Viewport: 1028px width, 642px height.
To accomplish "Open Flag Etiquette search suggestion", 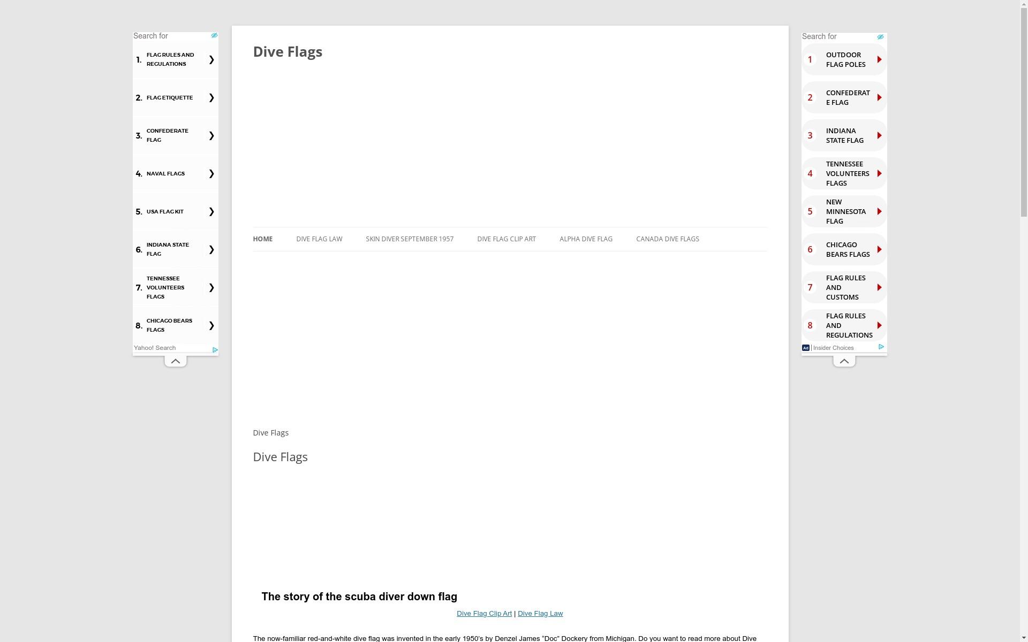I will point(170,98).
